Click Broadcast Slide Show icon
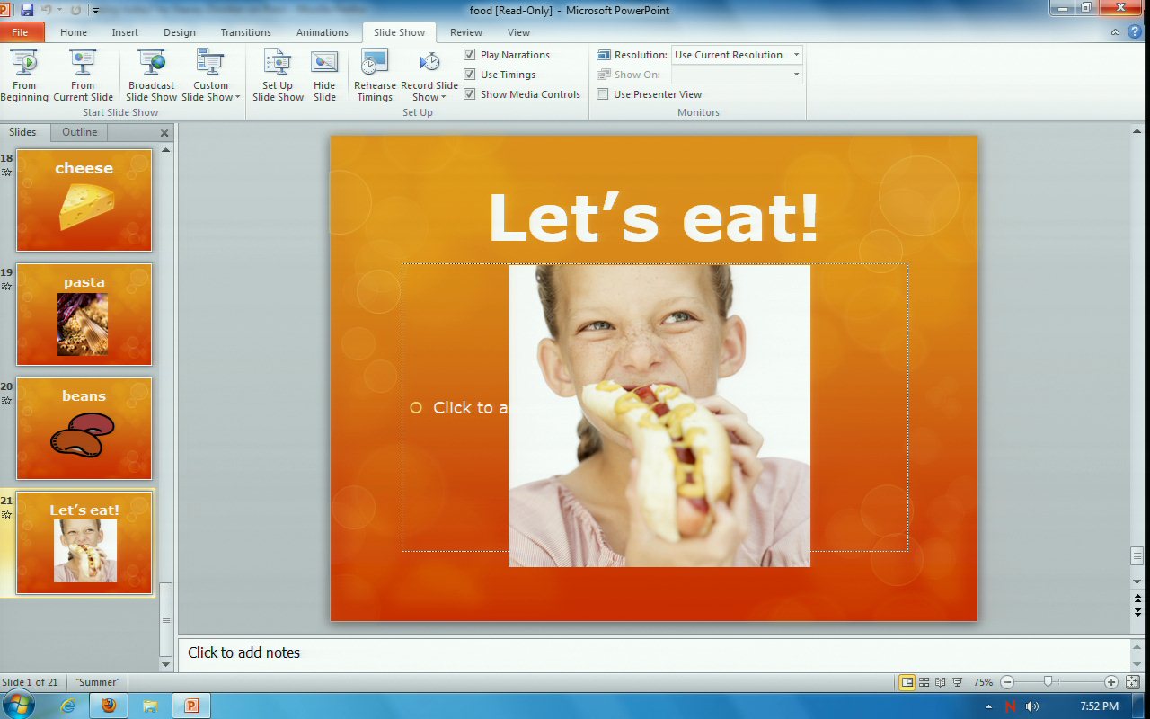 click(152, 75)
